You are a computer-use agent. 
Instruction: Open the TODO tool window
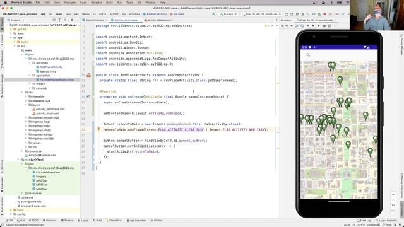tap(33, 221)
